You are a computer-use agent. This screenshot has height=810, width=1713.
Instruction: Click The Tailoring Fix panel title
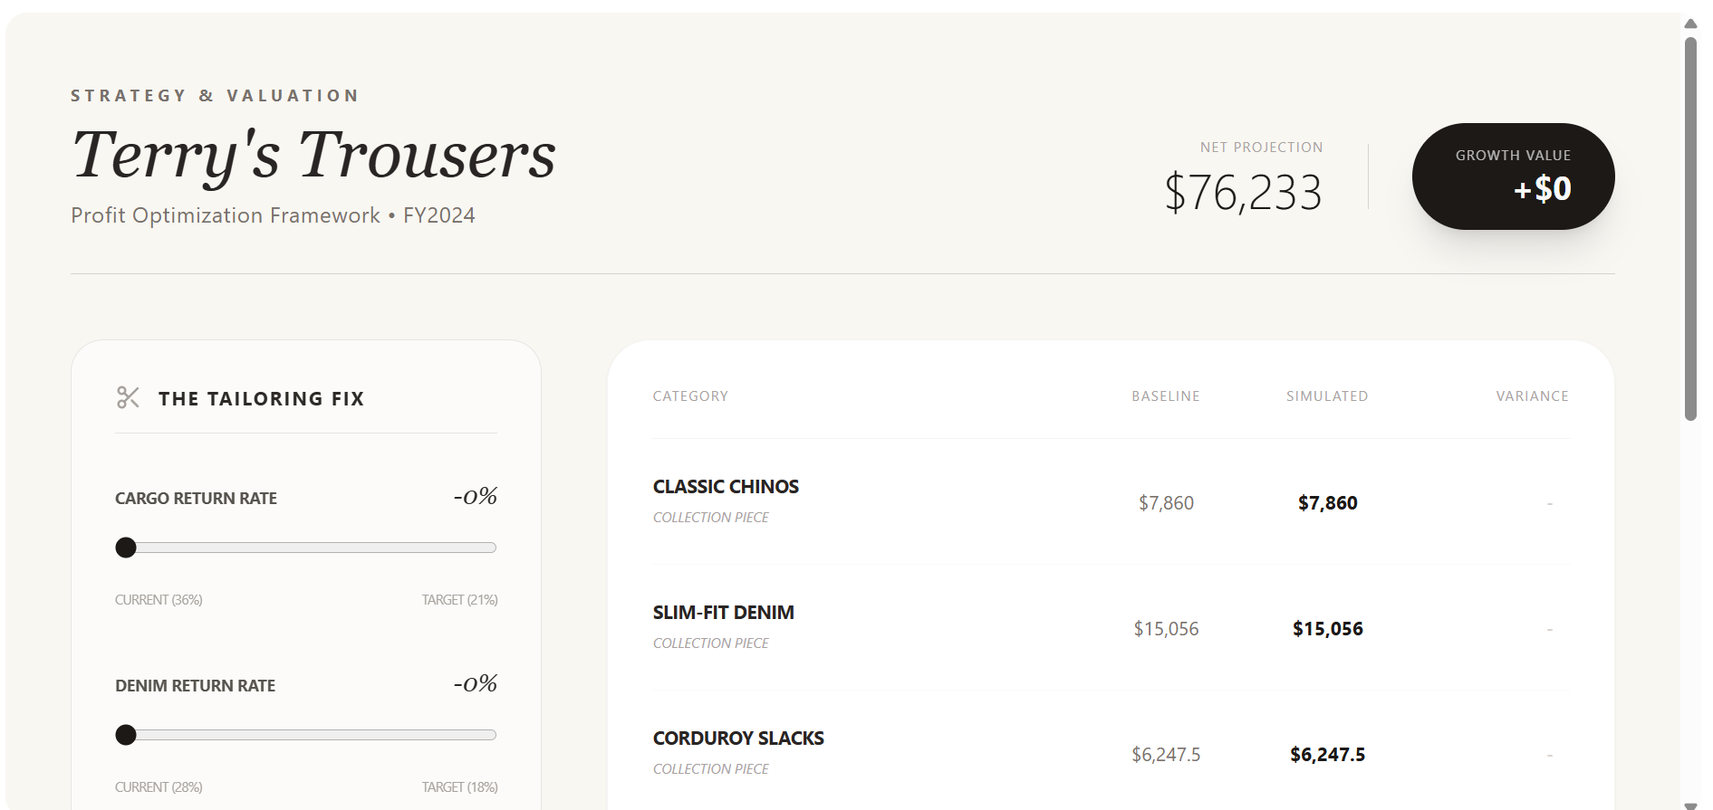pyautogui.click(x=261, y=399)
